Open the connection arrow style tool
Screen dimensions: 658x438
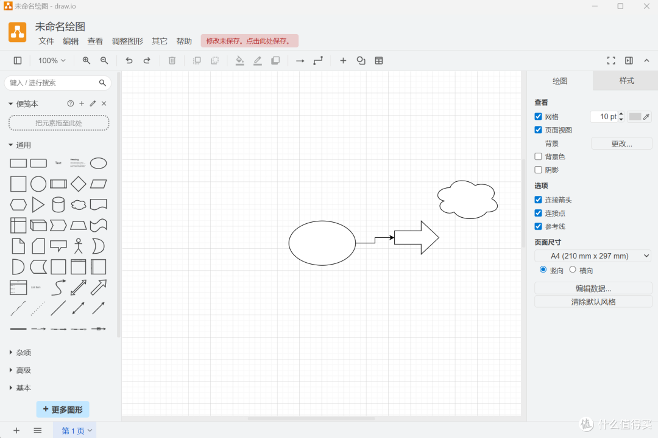click(x=300, y=61)
